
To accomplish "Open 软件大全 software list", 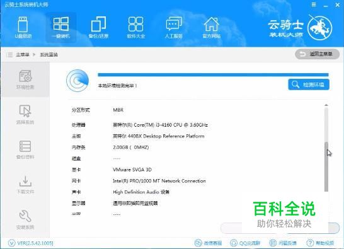I will [136, 27].
